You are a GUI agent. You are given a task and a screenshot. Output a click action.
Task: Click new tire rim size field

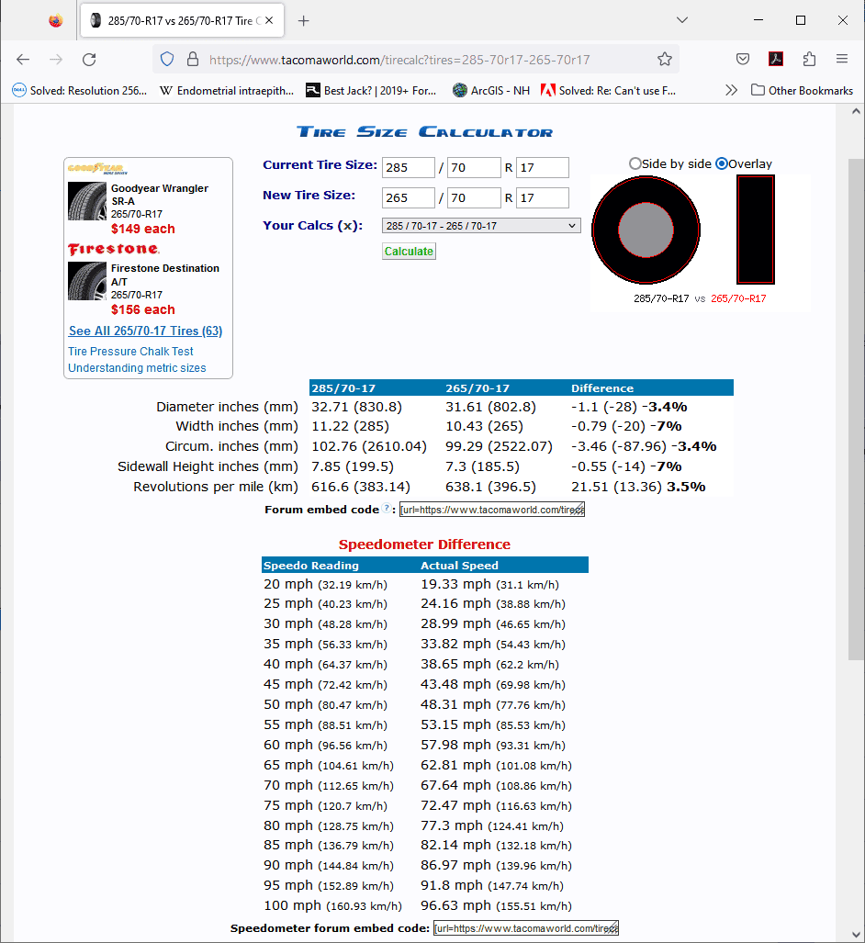pyautogui.click(x=543, y=197)
